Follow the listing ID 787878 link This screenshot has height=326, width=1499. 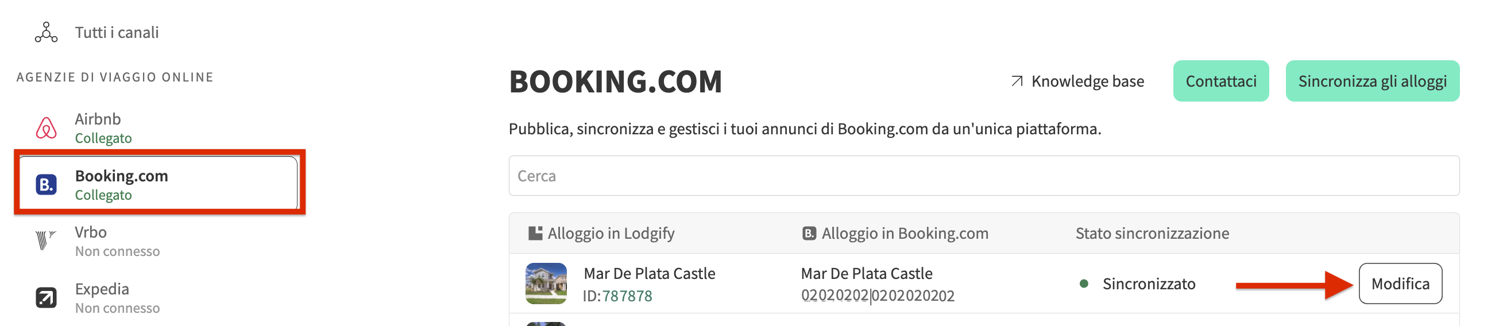[627, 296]
